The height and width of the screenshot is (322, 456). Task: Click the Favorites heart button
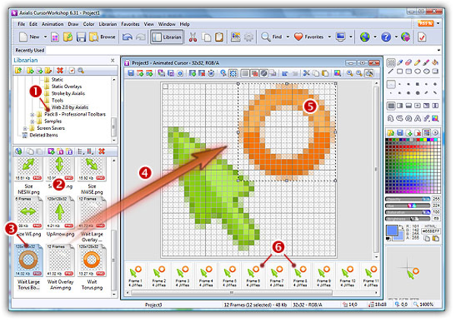(x=312, y=36)
